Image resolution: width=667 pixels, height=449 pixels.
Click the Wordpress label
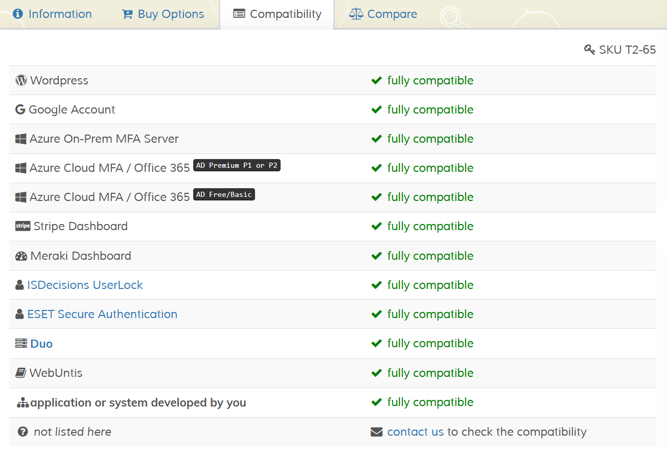click(59, 80)
